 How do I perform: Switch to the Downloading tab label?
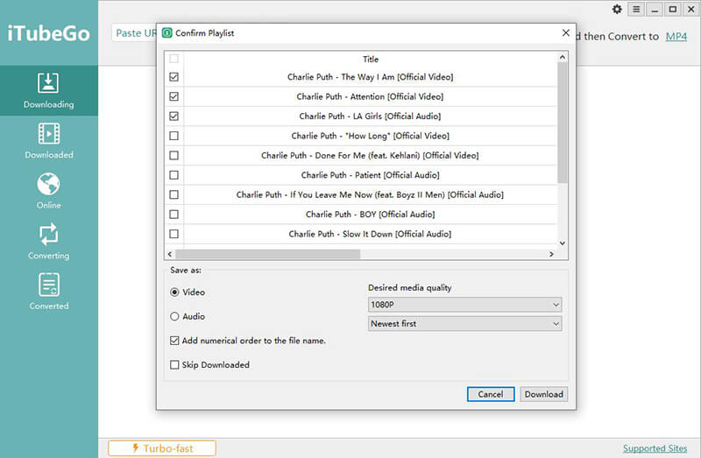tap(48, 104)
